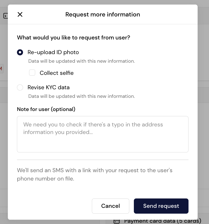This screenshot has height=224, width=209.
Task: Close the Request more information dialog
Action: [20, 14]
